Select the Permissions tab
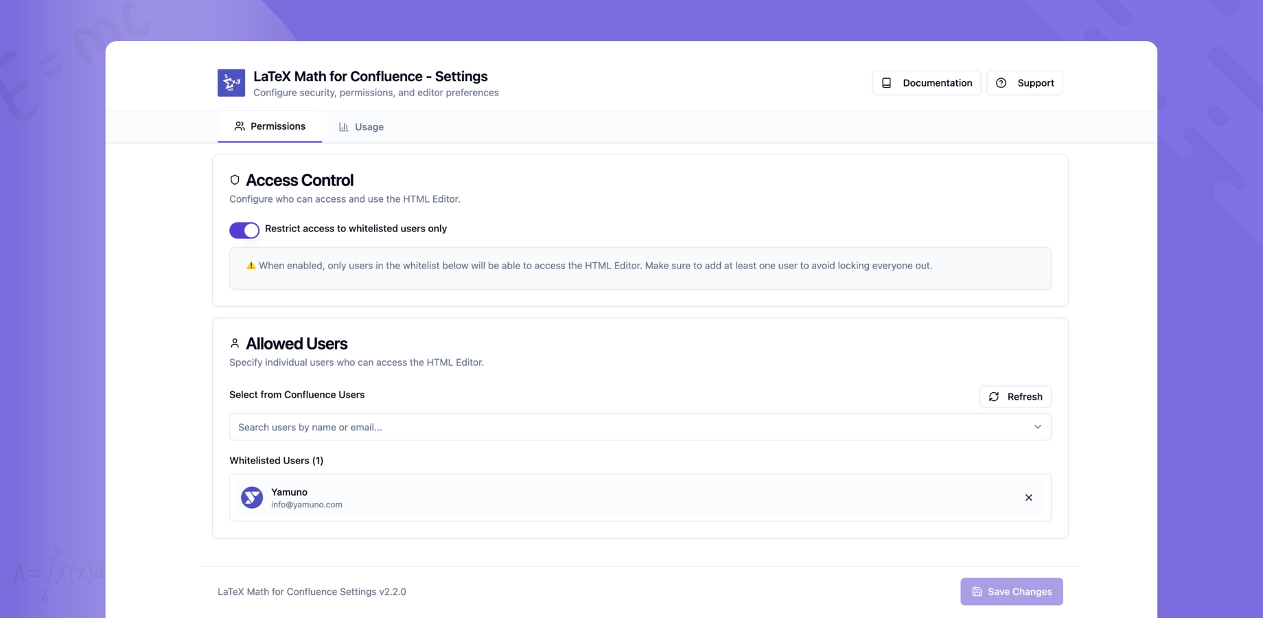 pyautogui.click(x=270, y=126)
